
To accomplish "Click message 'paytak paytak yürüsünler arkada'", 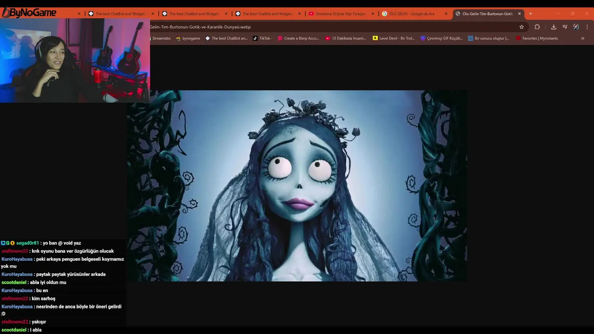I will coord(71,274).
